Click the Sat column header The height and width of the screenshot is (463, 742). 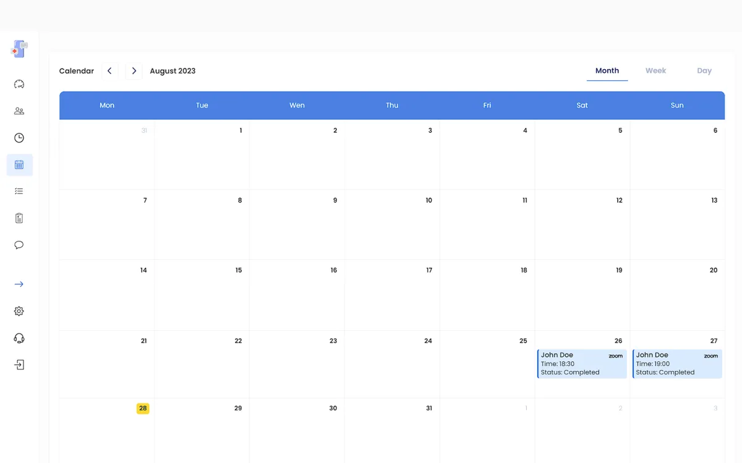coord(582,106)
